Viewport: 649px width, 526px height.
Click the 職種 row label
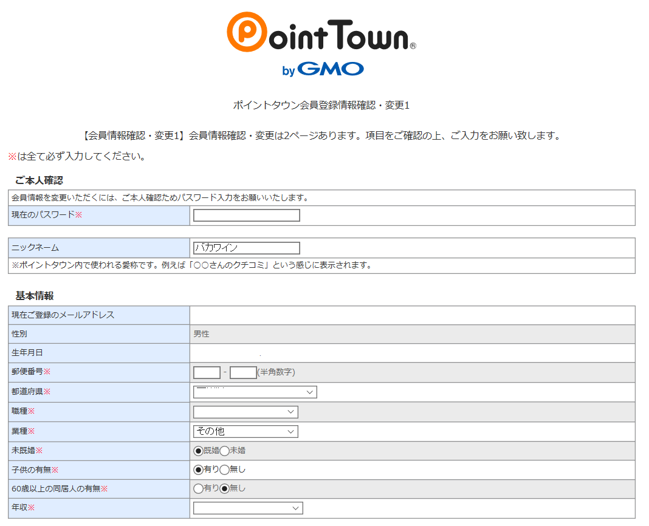click(x=23, y=411)
